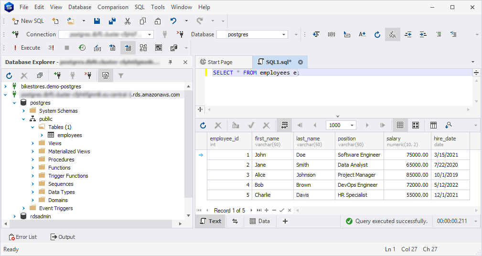The height and width of the screenshot is (256, 482).
Task: Click the Copy icon in toolbar
Action: [x=143, y=21]
